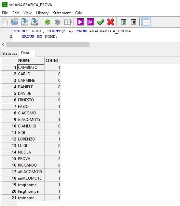The width and height of the screenshot is (180, 206).
Task: Click the Save As icon
Action: [35, 22]
